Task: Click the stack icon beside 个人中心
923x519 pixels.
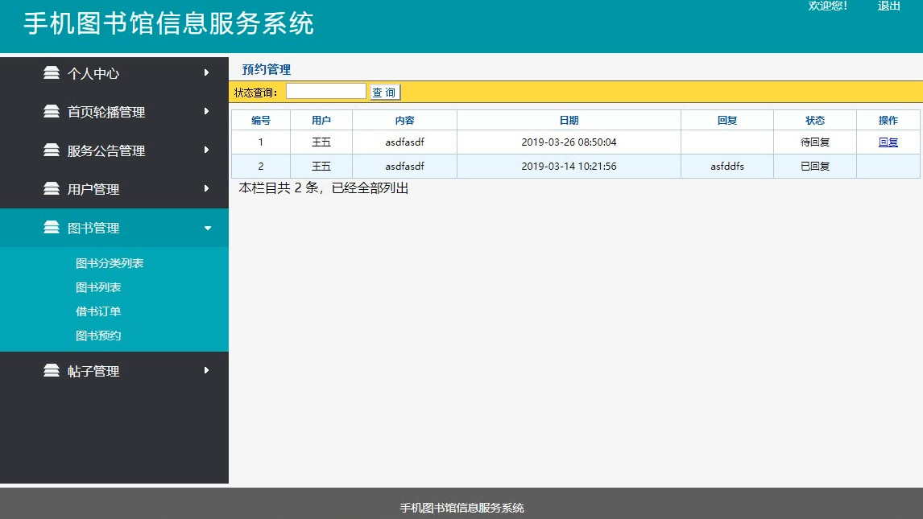Action: pyautogui.click(x=52, y=73)
